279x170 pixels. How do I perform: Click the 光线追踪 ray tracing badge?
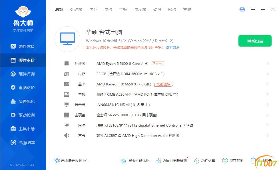pos(164,84)
